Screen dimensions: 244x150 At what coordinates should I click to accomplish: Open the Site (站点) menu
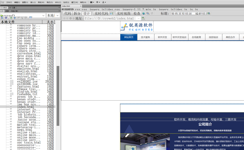coord(66,2)
